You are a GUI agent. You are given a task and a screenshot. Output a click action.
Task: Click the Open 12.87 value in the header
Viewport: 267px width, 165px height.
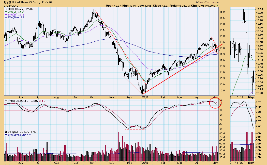point(113,6)
